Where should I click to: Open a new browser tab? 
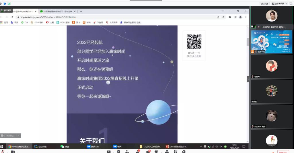point(81,11)
